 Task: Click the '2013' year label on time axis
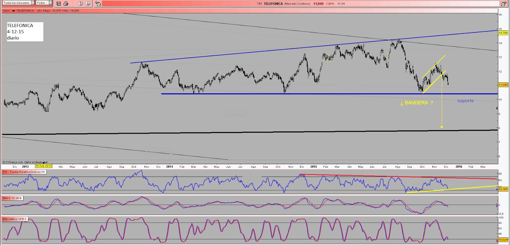(x=25, y=167)
